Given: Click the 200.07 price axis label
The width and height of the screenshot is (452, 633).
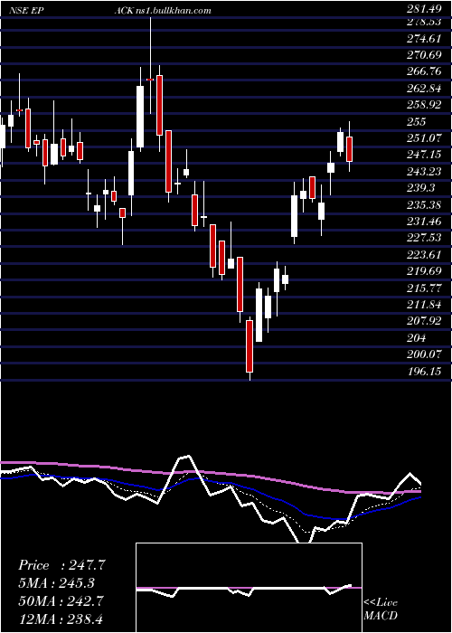Looking at the screenshot, I should click(424, 354).
